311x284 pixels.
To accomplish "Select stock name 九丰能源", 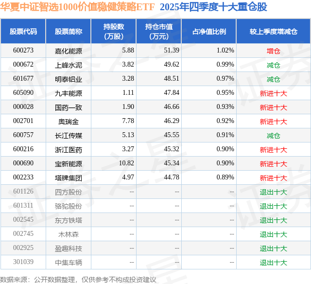I will [69, 93].
